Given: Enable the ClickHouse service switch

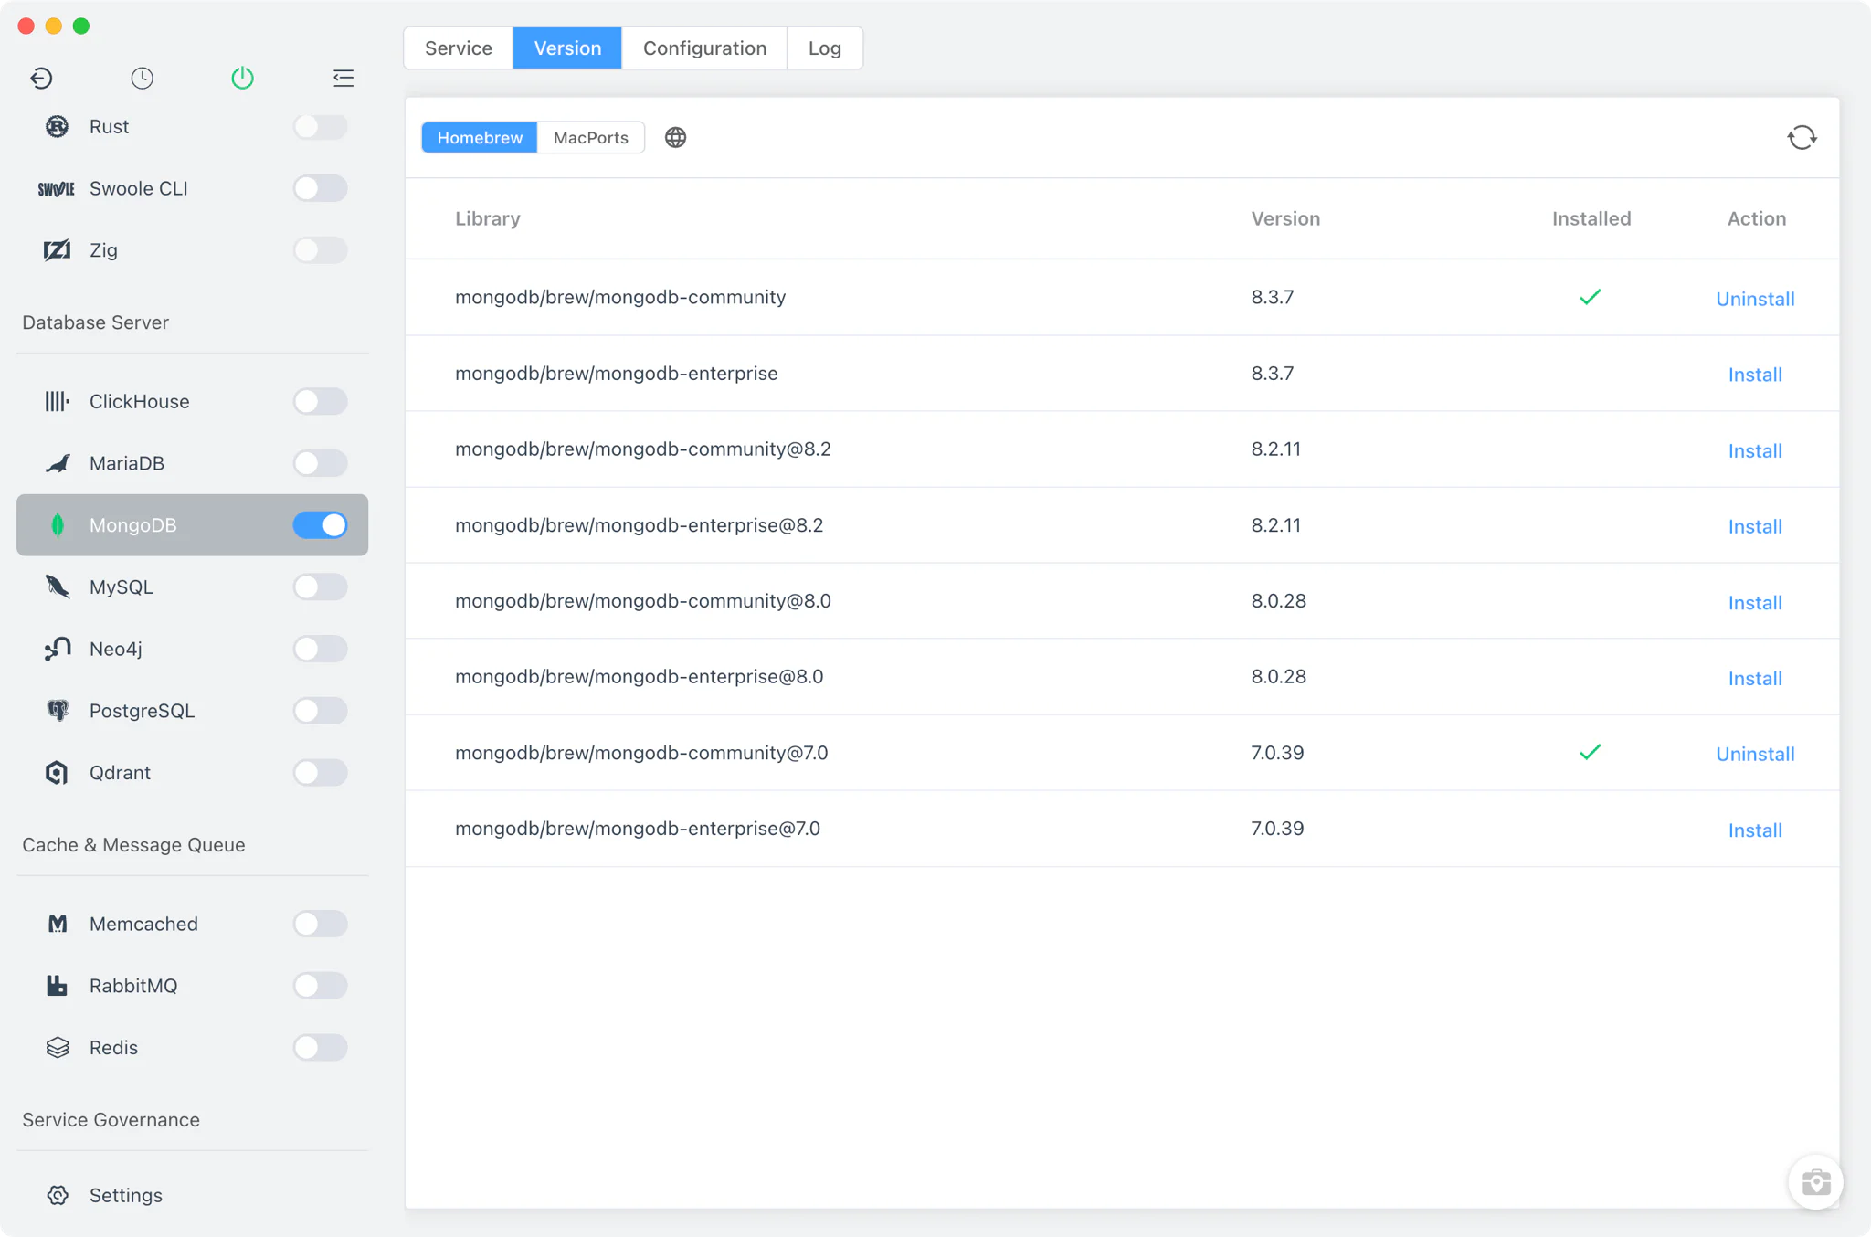Looking at the screenshot, I should [320, 401].
